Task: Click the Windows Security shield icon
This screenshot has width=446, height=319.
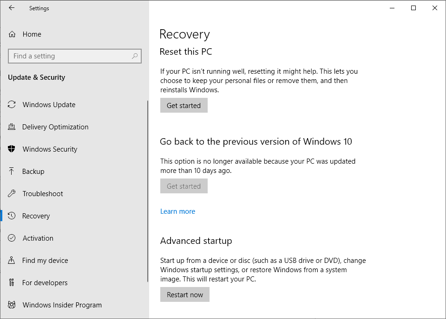Action: [x=12, y=149]
